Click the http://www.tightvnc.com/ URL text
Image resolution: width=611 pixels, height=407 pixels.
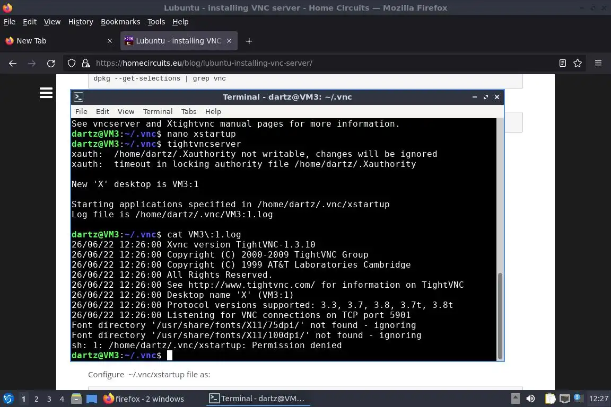point(251,285)
